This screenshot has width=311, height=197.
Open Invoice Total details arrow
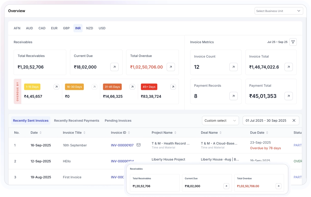coord(289,67)
